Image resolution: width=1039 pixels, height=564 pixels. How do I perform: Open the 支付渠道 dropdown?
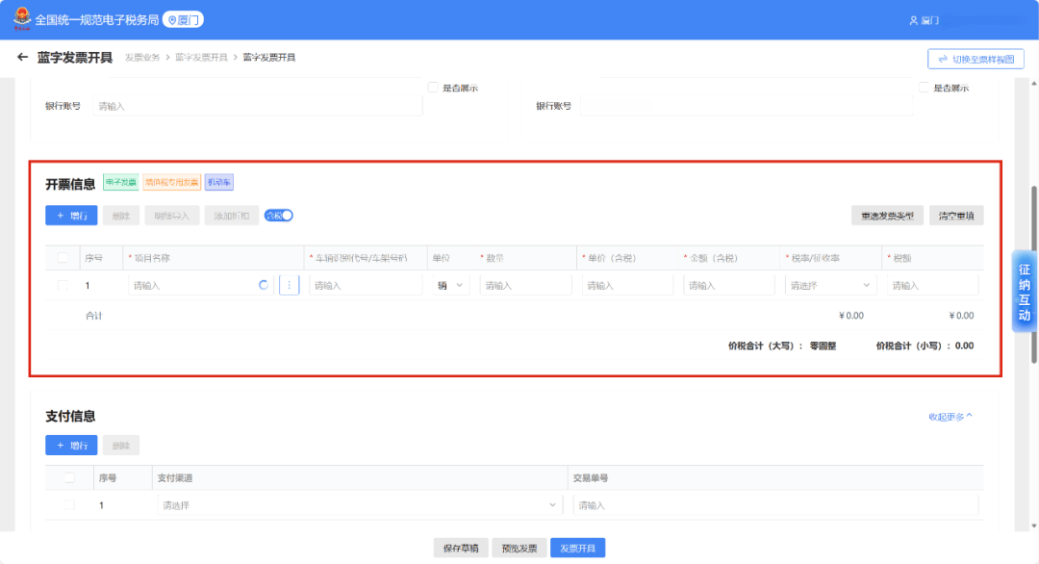(358, 505)
